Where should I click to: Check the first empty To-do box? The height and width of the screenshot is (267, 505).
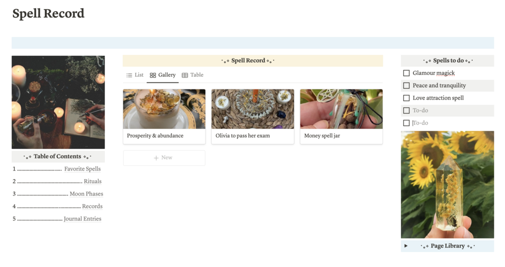(x=407, y=111)
